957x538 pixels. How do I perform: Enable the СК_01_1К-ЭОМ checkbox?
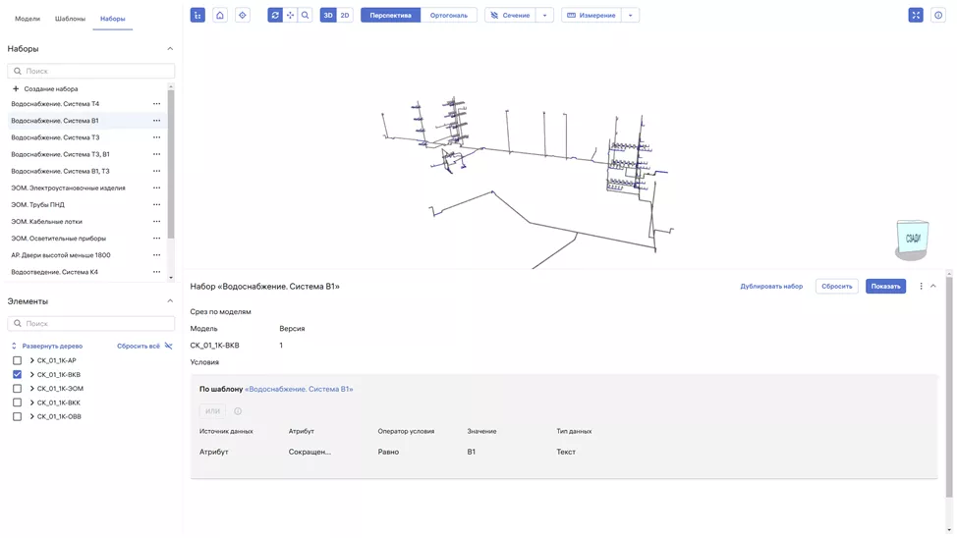[17, 389]
